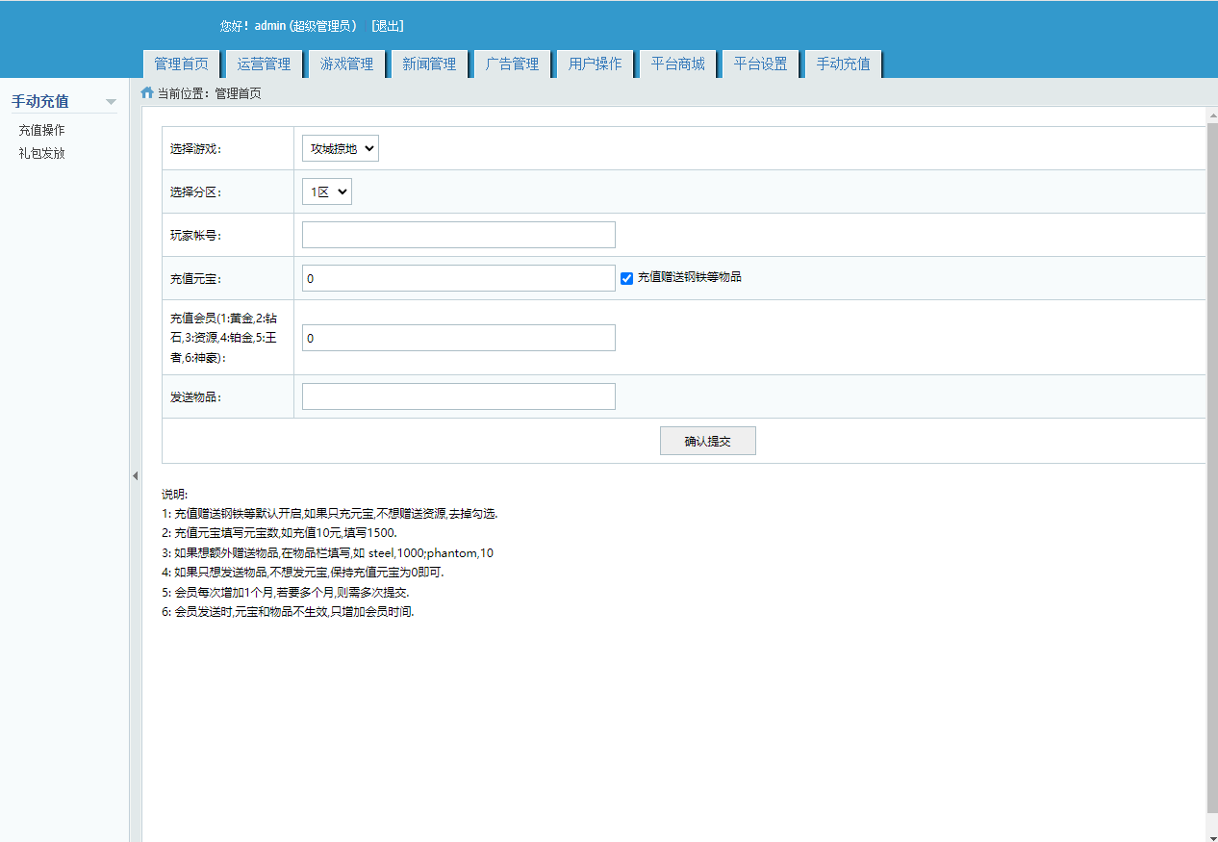Open 充值操作 in the sidebar
Image resolution: width=1218 pixels, height=842 pixels.
tap(42, 130)
